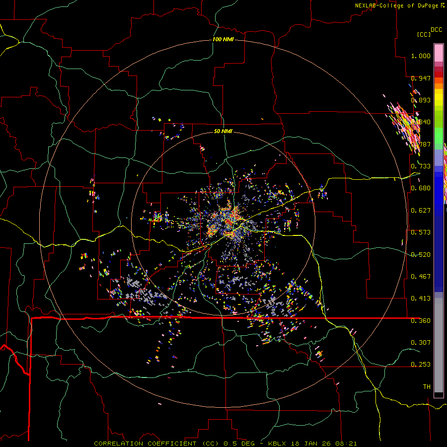The width and height of the screenshot is (447, 447).
Task: Click the "TH" threshold label on legend
Action: [x=427, y=387]
